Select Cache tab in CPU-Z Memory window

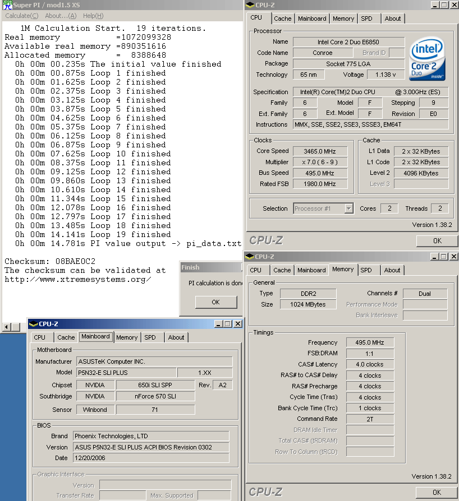tap(282, 270)
